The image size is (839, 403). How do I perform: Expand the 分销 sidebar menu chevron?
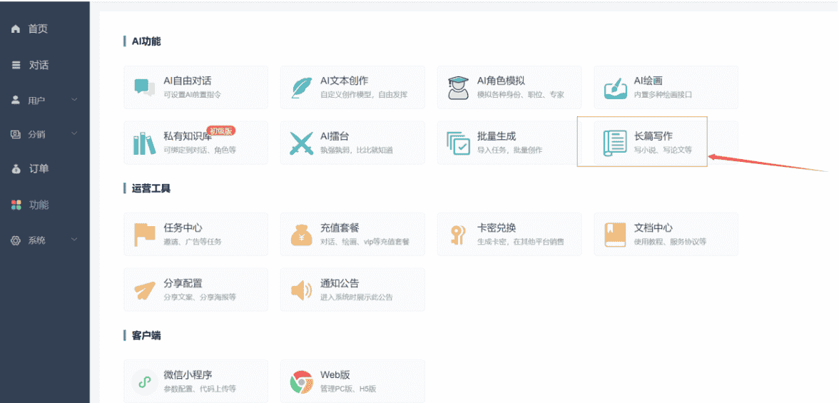75,134
